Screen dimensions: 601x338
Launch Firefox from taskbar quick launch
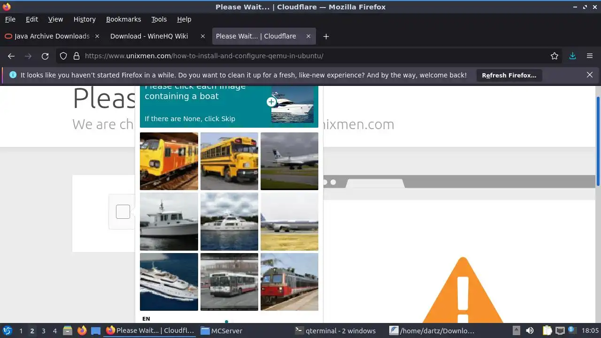(x=82, y=331)
